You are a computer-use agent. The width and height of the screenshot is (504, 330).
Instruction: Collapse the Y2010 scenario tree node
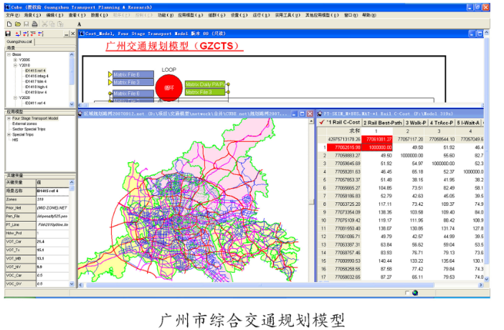pos(15,65)
